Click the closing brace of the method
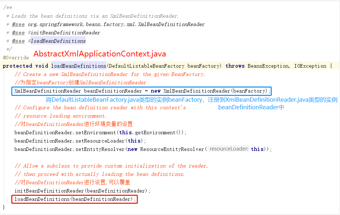 (4, 207)
